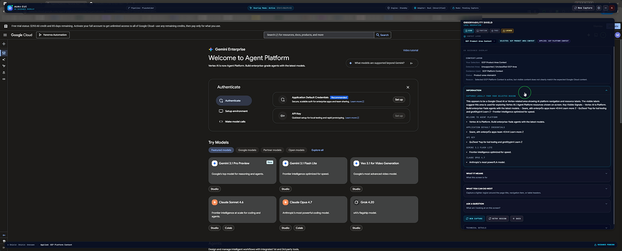The image size is (622, 251).
Task: Close the Authenticate panel with X
Action: 408,87
